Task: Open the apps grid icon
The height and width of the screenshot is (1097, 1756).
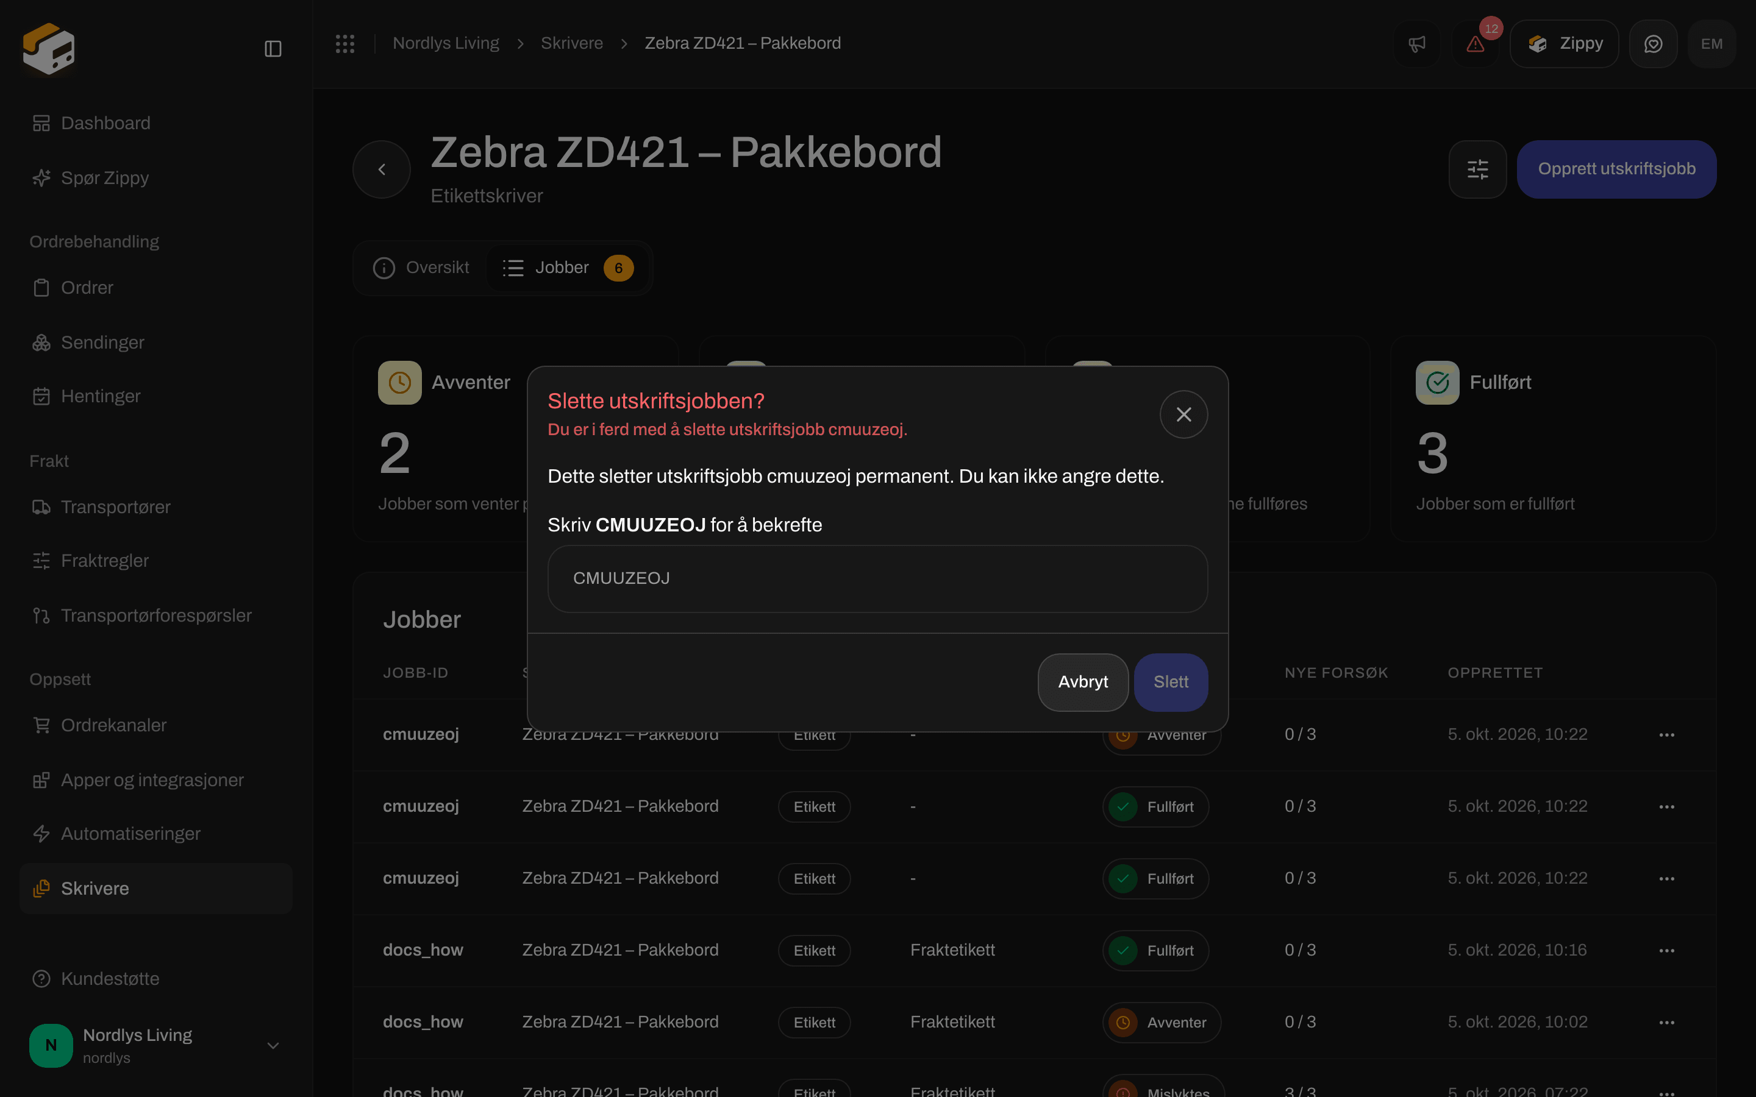Action: click(344, 43)
